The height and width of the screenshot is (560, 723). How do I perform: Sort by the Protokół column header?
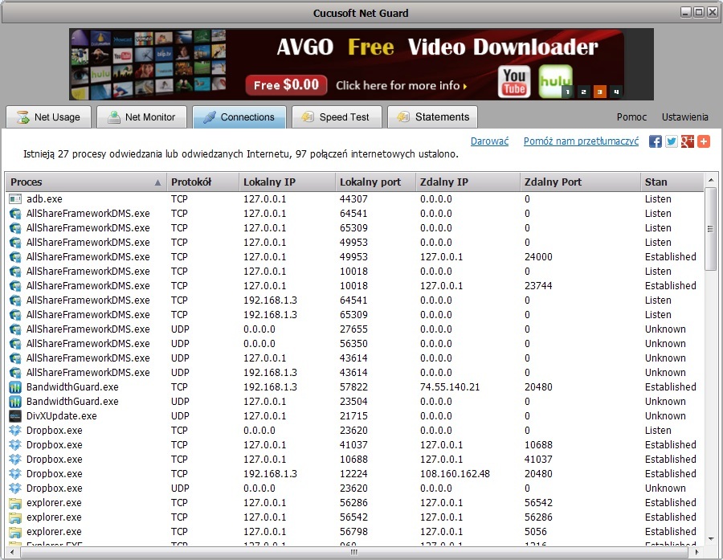[202, 182]
